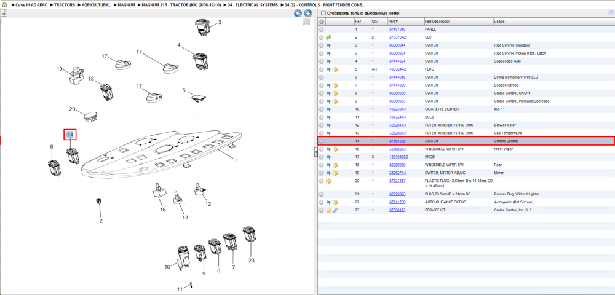Click the panel icon at the parts list's far right
Viewport: 615px width, 295px height.
(611, 13)
